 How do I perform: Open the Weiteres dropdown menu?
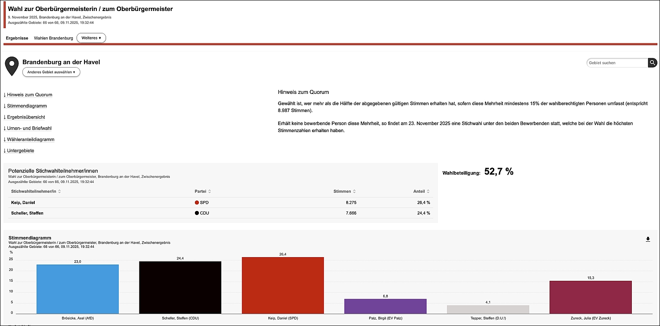(x=91, y=38)
